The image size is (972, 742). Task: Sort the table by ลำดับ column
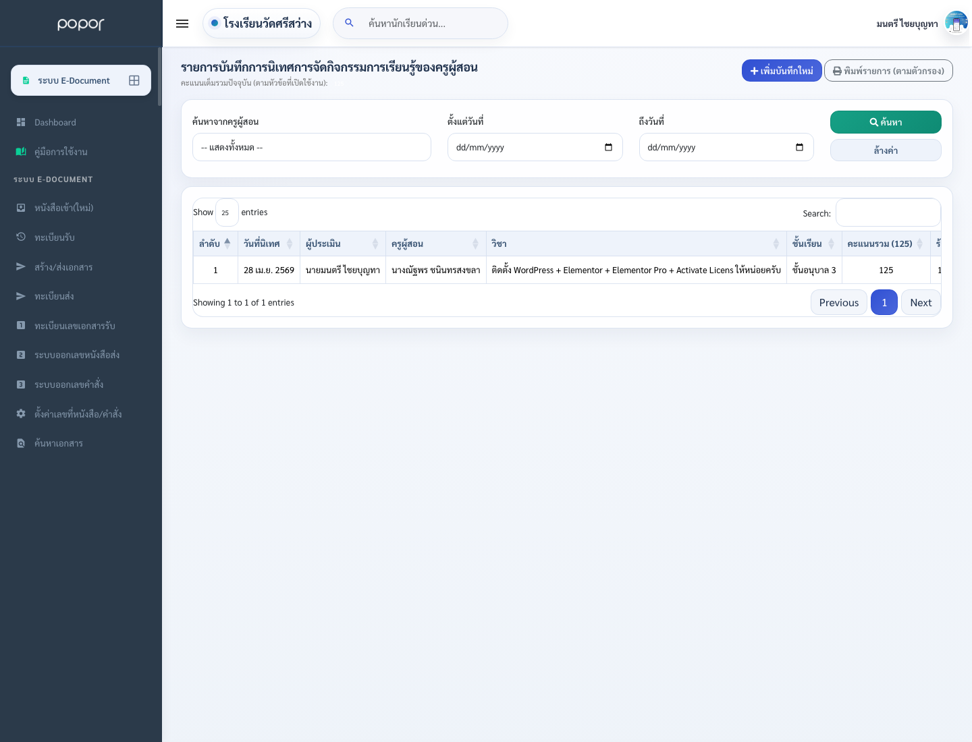(x=215, y=244)
